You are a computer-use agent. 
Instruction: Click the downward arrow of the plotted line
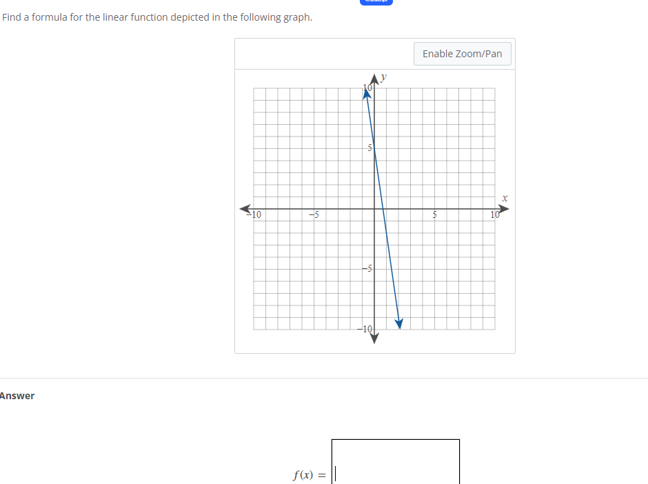pos(400,322)
